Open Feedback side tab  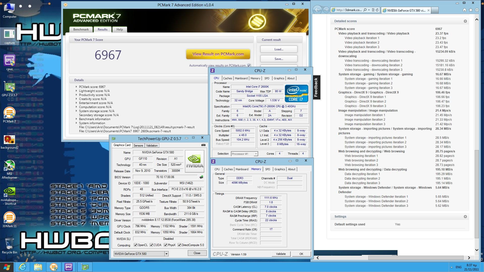(x=316, y=87)
